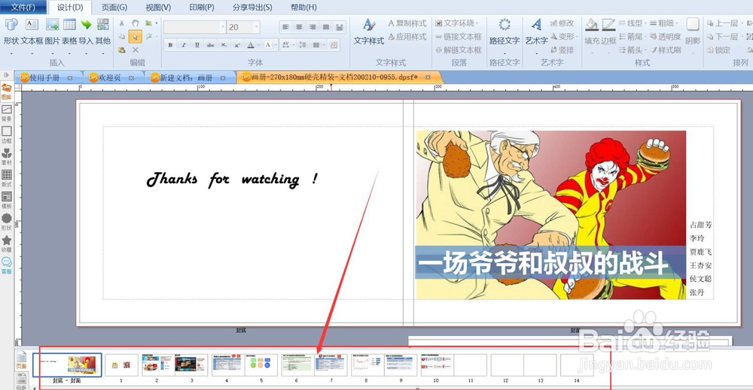Toggle underline formatting

197,45
